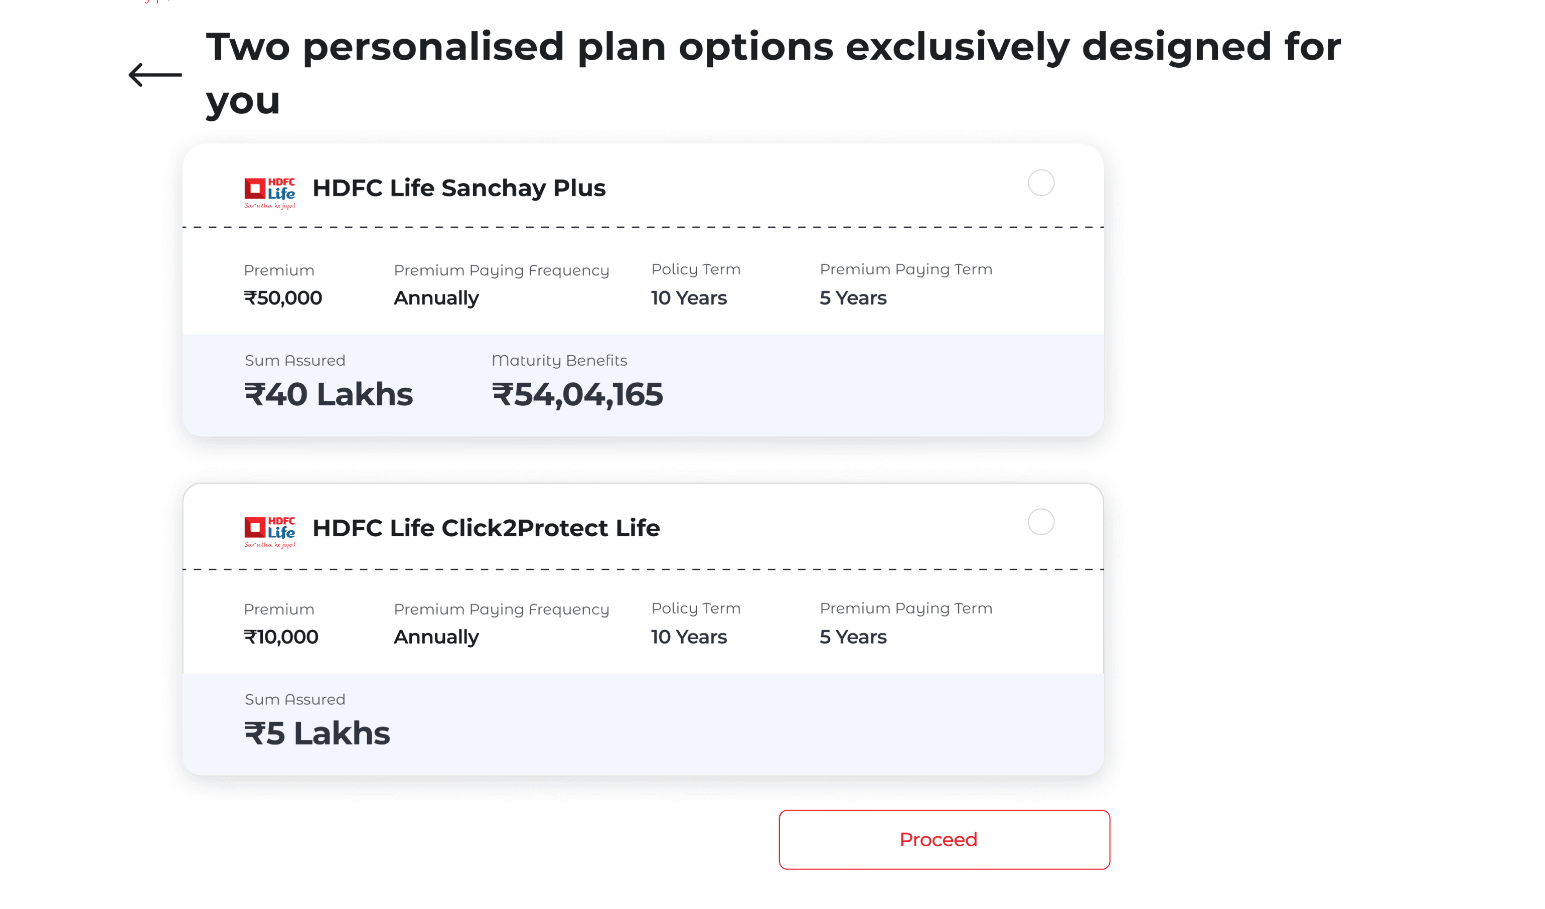
Task: Click the Proceed button
Action: [x=944, y=839]
